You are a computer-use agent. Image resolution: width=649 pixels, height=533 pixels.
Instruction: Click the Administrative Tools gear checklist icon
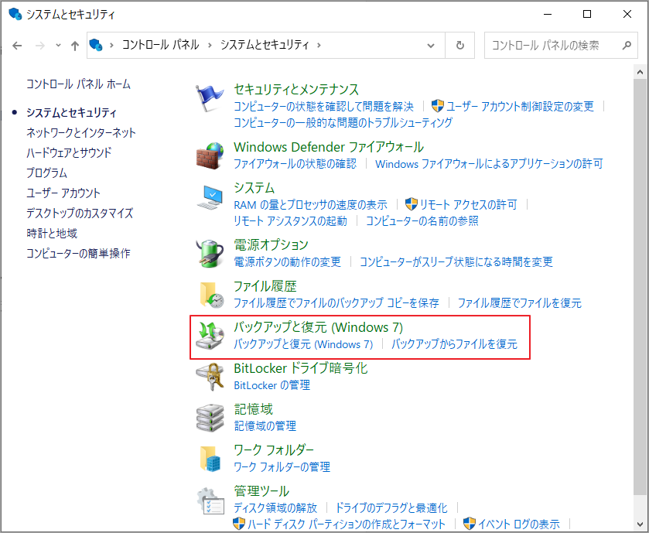coord(210,501)
